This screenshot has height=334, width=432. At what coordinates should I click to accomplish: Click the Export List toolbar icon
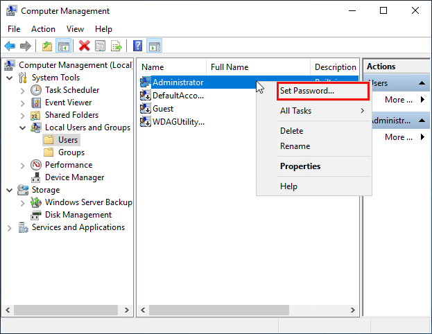(116, 46)
